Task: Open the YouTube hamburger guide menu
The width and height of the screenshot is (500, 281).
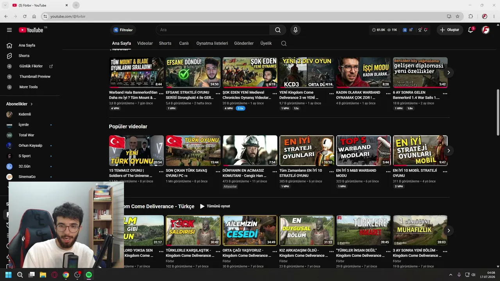Action: 9,30
